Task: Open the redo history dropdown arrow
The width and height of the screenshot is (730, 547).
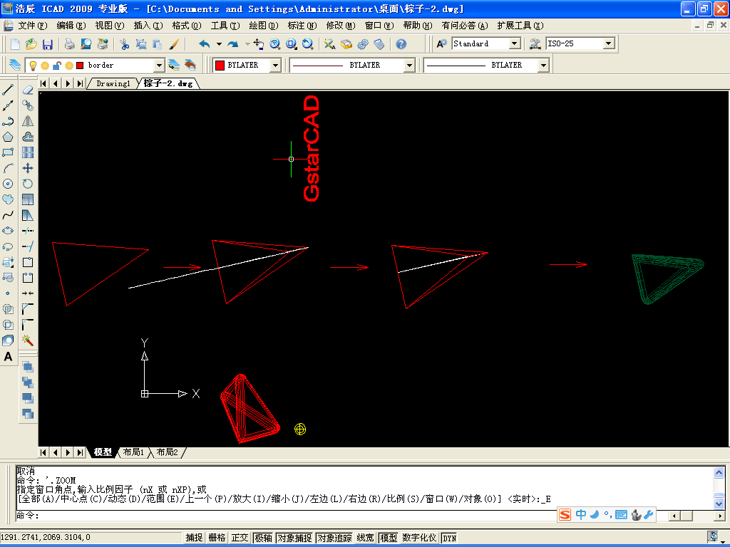Action: pyautogui.click(x=247, y=44)
